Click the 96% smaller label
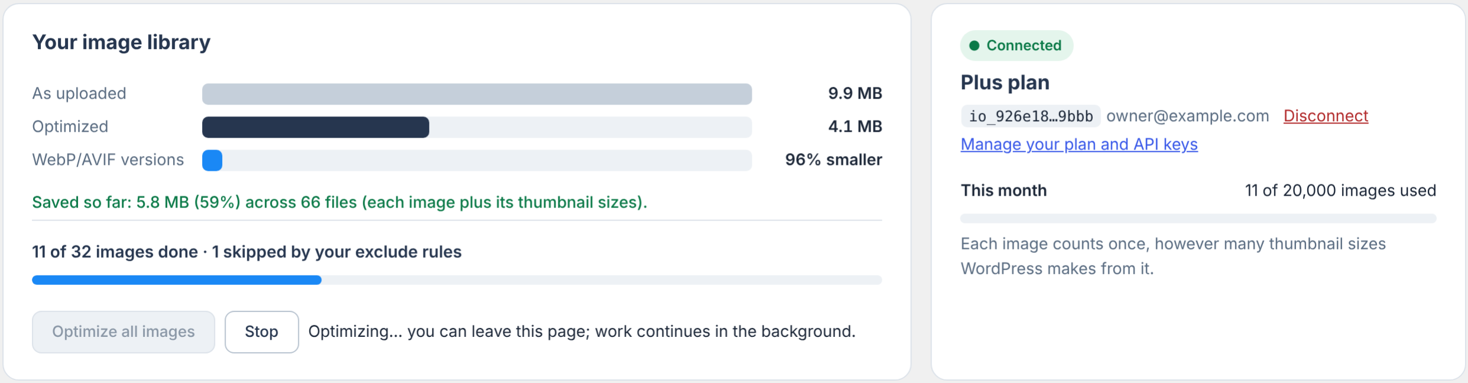 click(x=833, y=160)
